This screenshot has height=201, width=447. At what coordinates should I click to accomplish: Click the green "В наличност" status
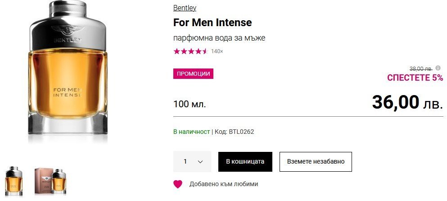pyautogui.click(x=191, y=132)
